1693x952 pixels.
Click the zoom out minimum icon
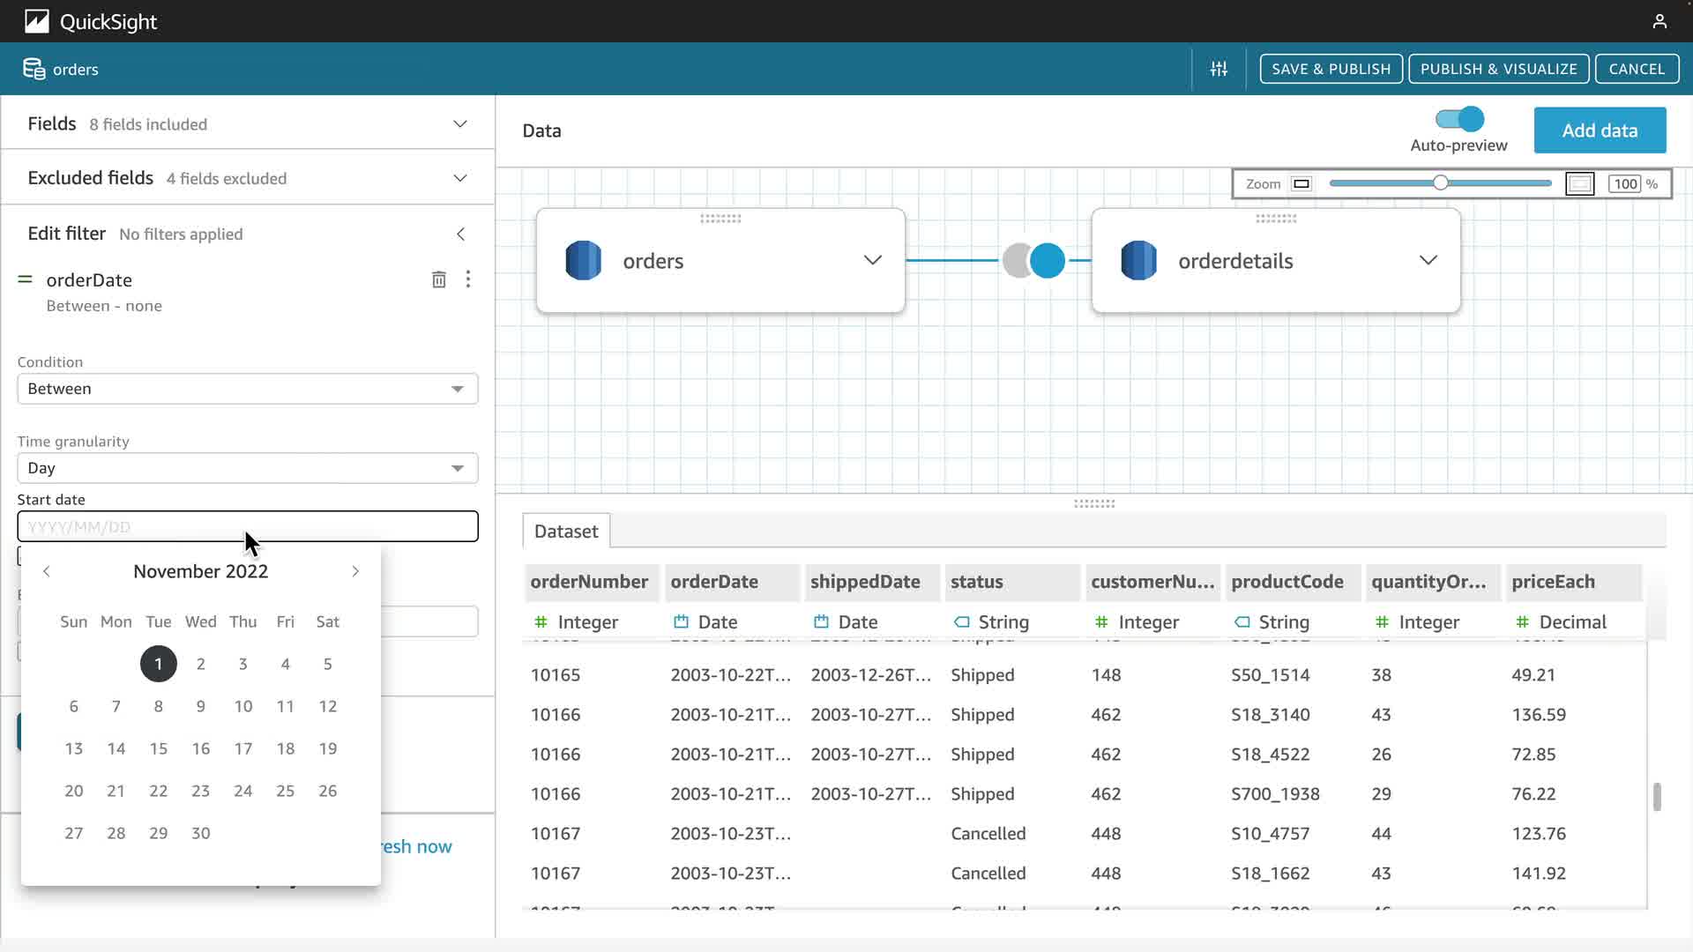coord(1301,184)
